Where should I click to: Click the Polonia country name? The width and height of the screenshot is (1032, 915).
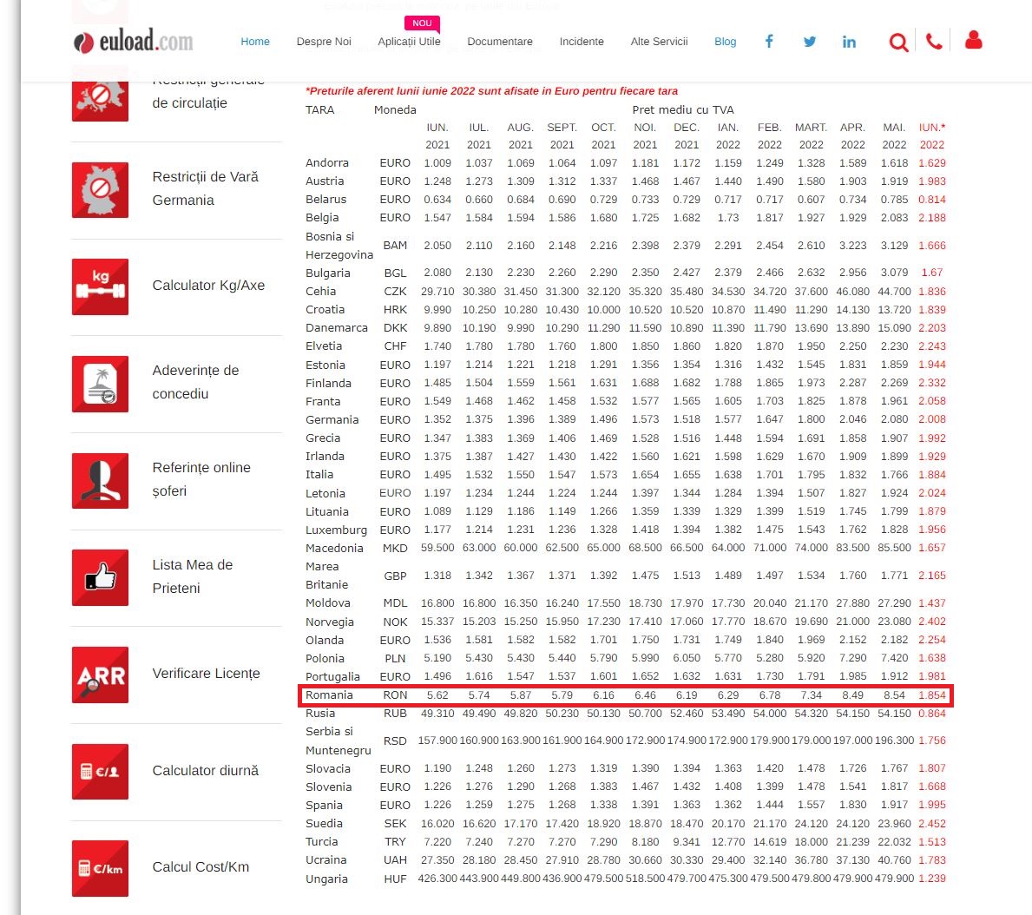(325, 658)
